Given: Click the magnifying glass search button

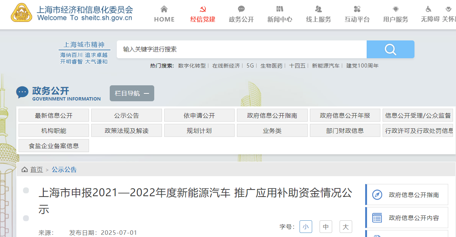Looking at the screenshot, I should click(x=390, y=49).
